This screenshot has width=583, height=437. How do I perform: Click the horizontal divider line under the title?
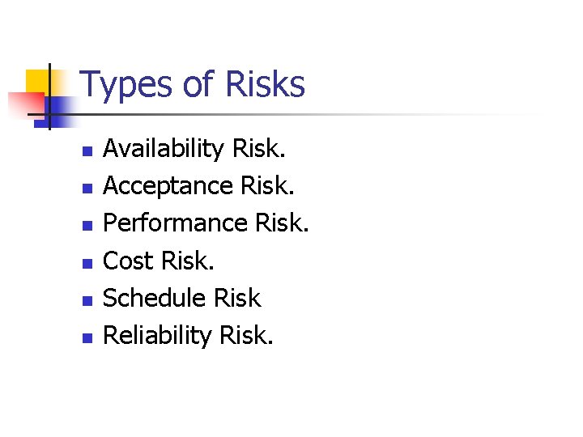(x=324, y=114)
